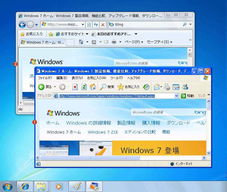Viewport: 227px width, 192px height.
Task: Click IE8 vertical scrollbar up arrow
Action: coord(190,50)
